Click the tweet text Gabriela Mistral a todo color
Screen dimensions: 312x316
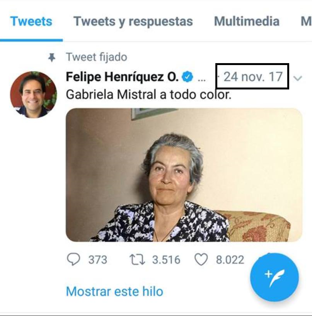pyautogui.click(x=149, y=94)
